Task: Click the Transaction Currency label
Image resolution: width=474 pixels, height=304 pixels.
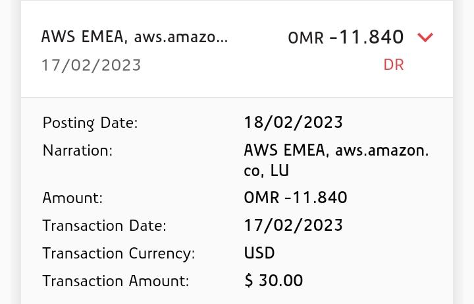Action: tap(118, 253)
